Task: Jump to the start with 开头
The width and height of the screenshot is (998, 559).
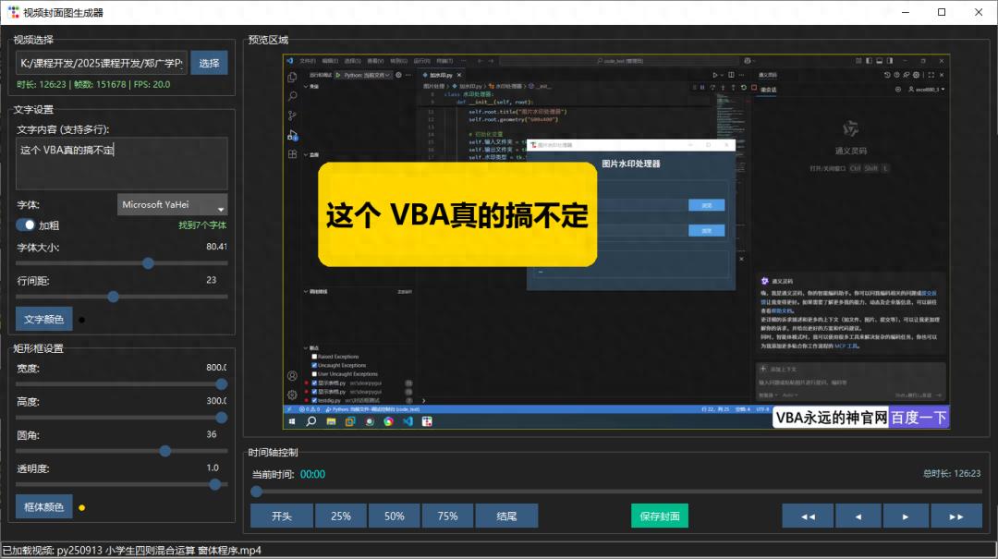Action: (x=282, y=516)
